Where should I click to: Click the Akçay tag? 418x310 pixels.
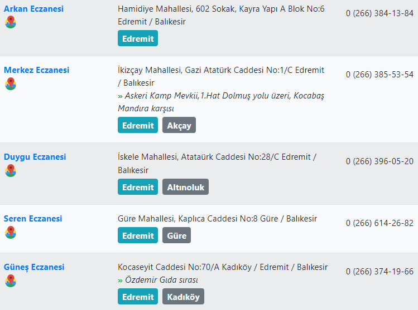click(179, 125)
